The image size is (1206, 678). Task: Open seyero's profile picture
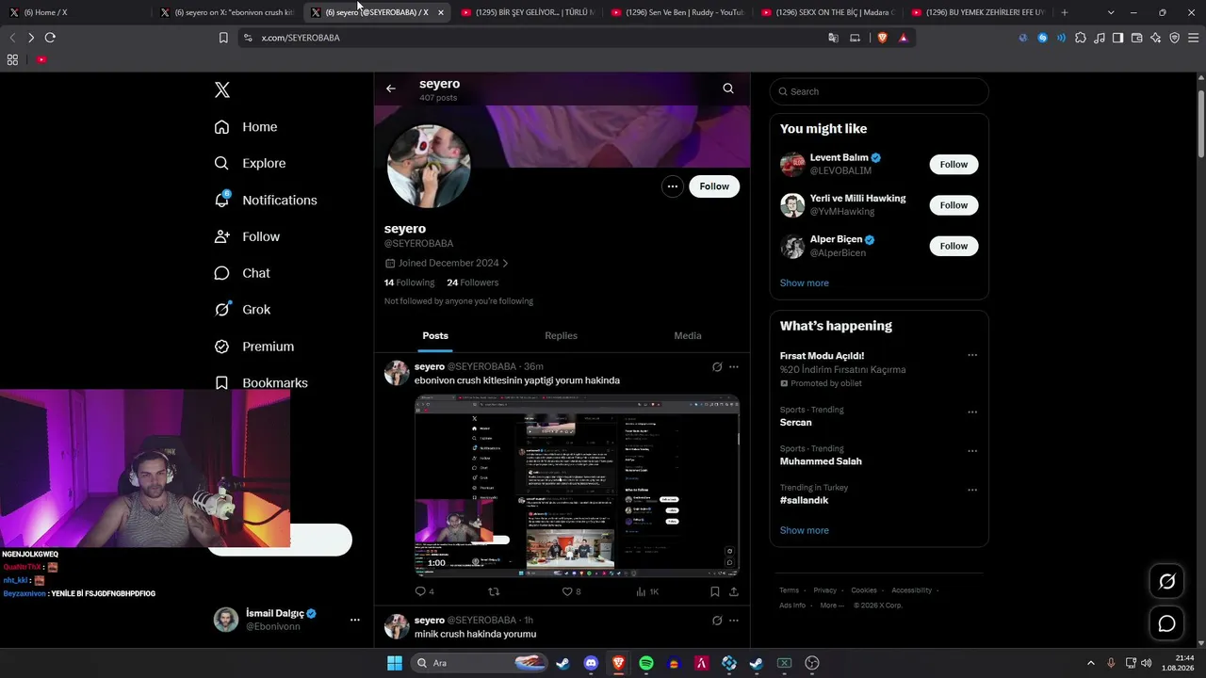point(429,166)
